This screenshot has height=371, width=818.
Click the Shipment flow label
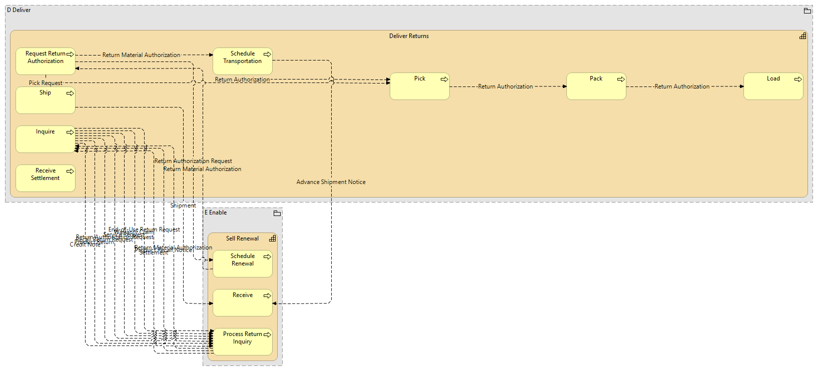(183, 205)
